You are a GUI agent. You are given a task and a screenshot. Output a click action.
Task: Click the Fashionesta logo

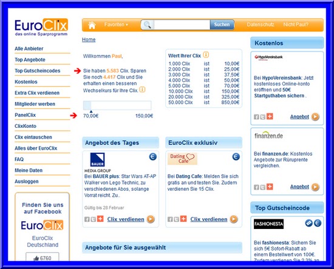268,224
